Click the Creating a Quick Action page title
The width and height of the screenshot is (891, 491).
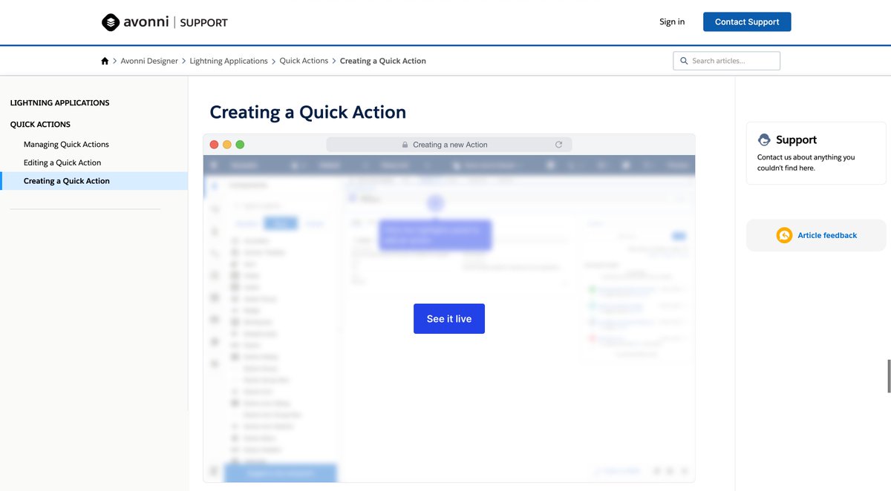[x=308, y=112]
